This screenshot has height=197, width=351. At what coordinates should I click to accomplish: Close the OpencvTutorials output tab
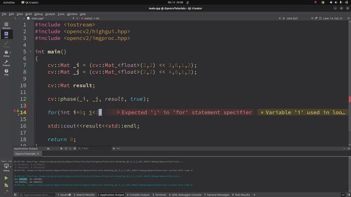coord(38,154)
